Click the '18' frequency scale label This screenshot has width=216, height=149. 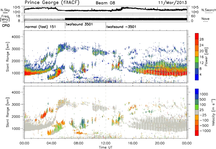click(x=18, y=16)
